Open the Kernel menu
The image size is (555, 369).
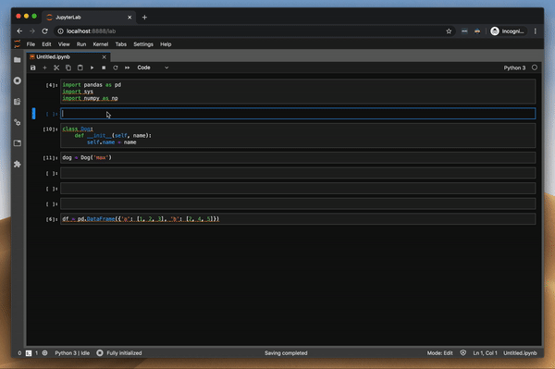point(101,44)
